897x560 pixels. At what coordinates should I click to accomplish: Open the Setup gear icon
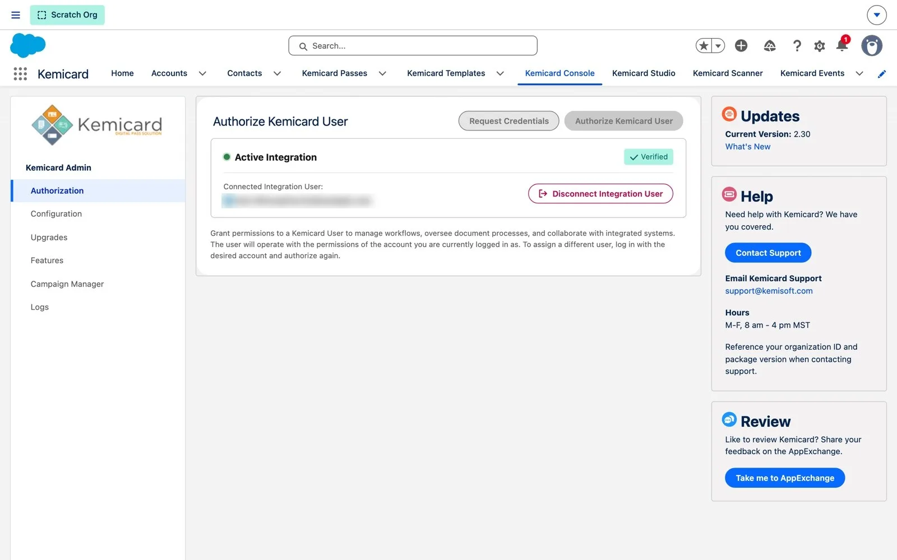[x=820, y=46]
